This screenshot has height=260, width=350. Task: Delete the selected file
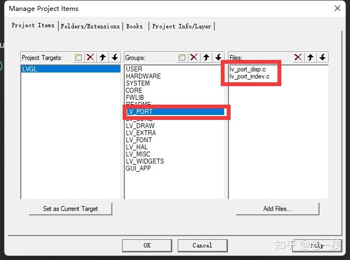coord(298,57)
